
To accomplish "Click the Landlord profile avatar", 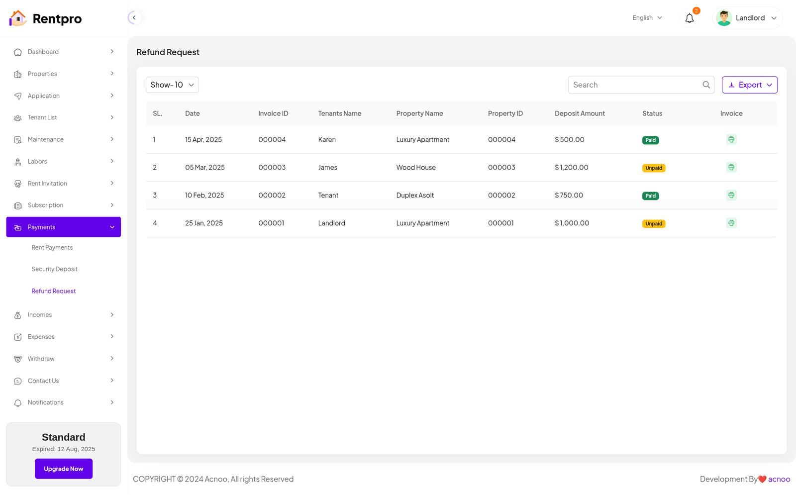I will pos(724,18).
